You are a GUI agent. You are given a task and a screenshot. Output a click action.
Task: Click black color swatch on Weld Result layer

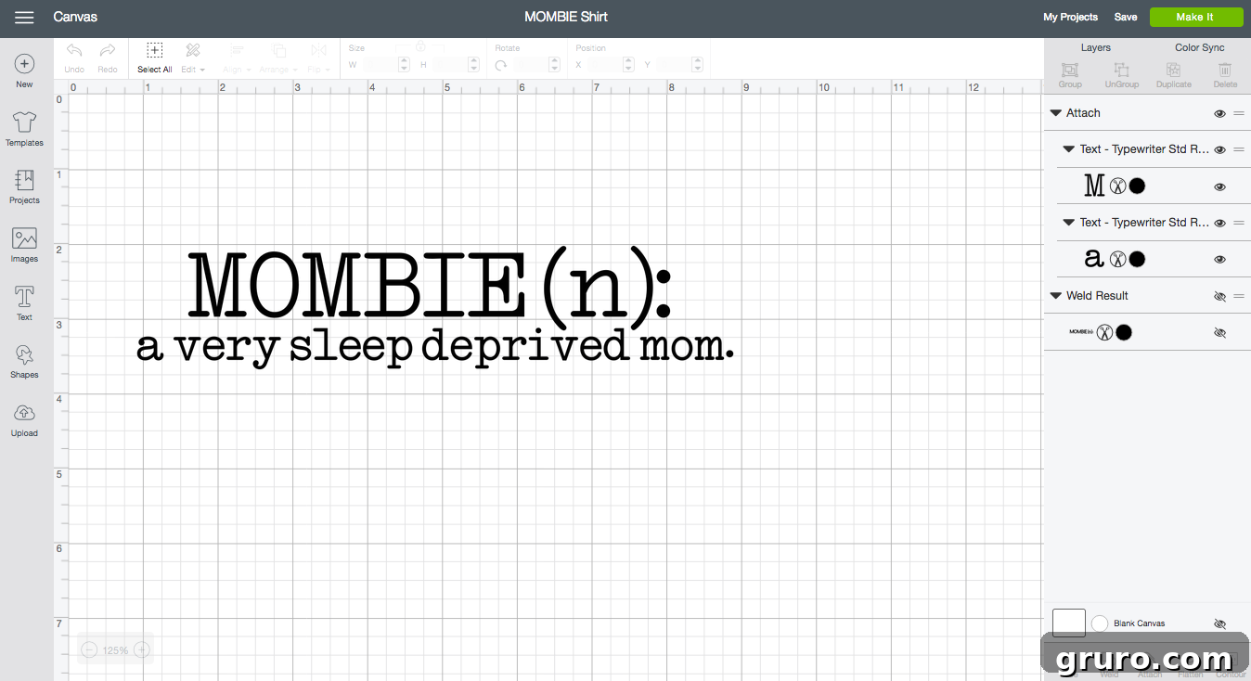pos(1123,332)
